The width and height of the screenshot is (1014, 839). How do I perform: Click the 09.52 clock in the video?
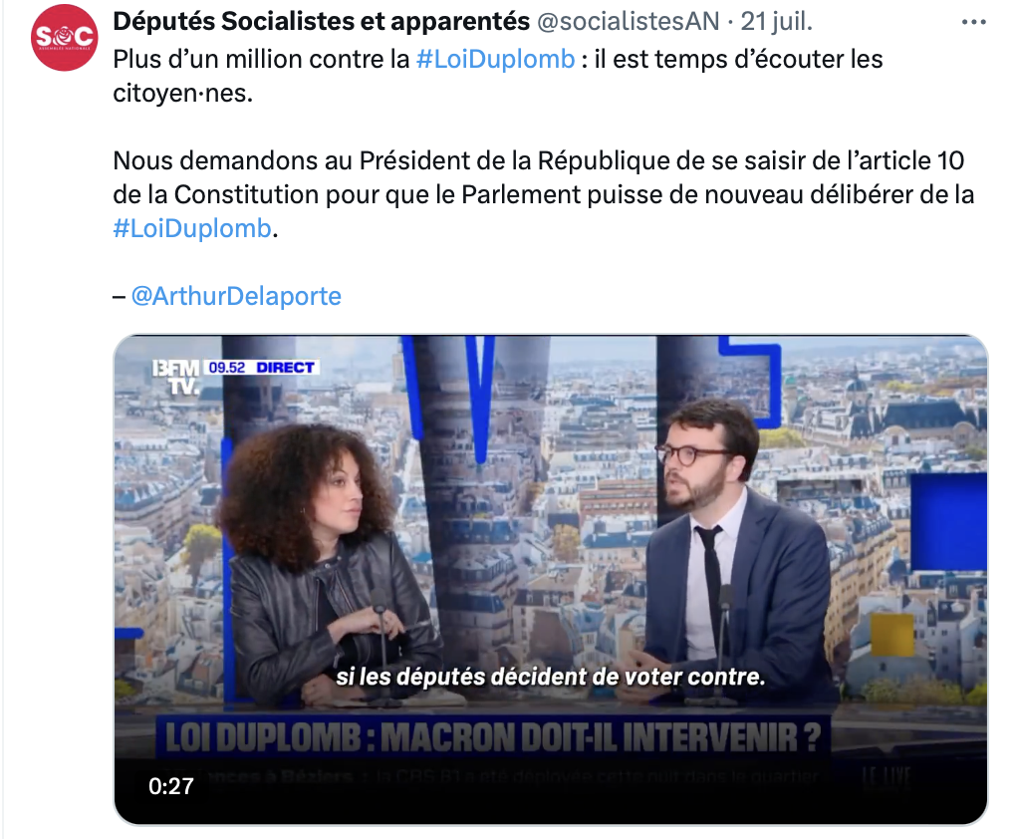pos(227,368)
